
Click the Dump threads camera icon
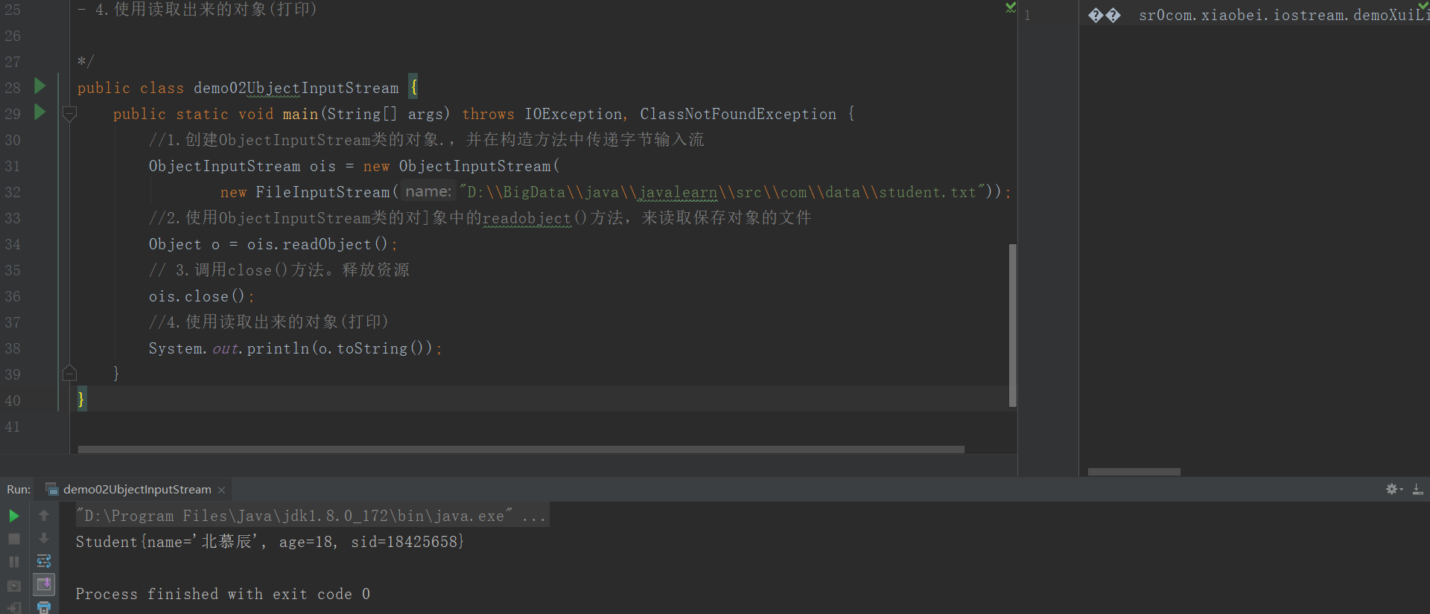(x=13, y=586)
